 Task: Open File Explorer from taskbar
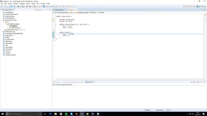pyautogui.click(x=56, y=114)
